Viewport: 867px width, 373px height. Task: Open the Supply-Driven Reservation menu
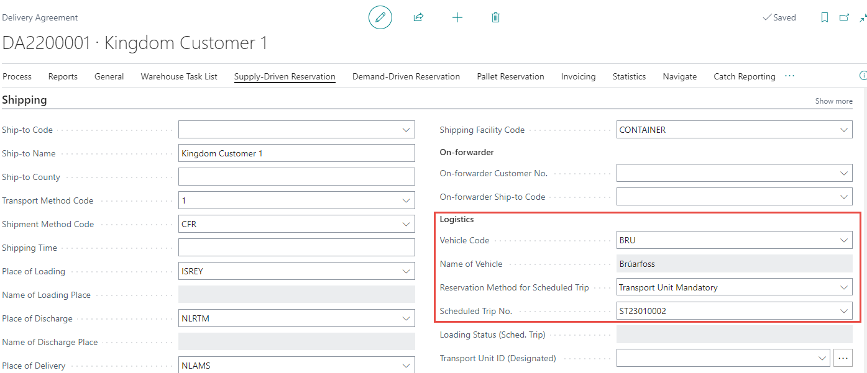coord(285,76)
